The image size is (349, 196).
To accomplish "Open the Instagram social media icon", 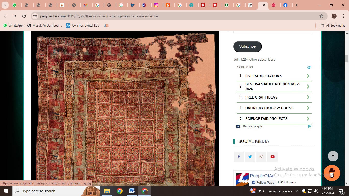I will coord(261,157).
